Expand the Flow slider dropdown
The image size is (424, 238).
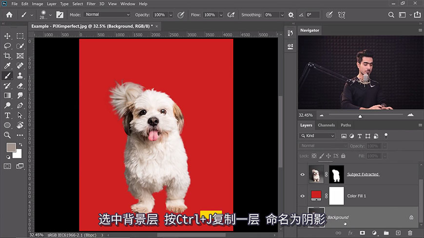(221, 15)
